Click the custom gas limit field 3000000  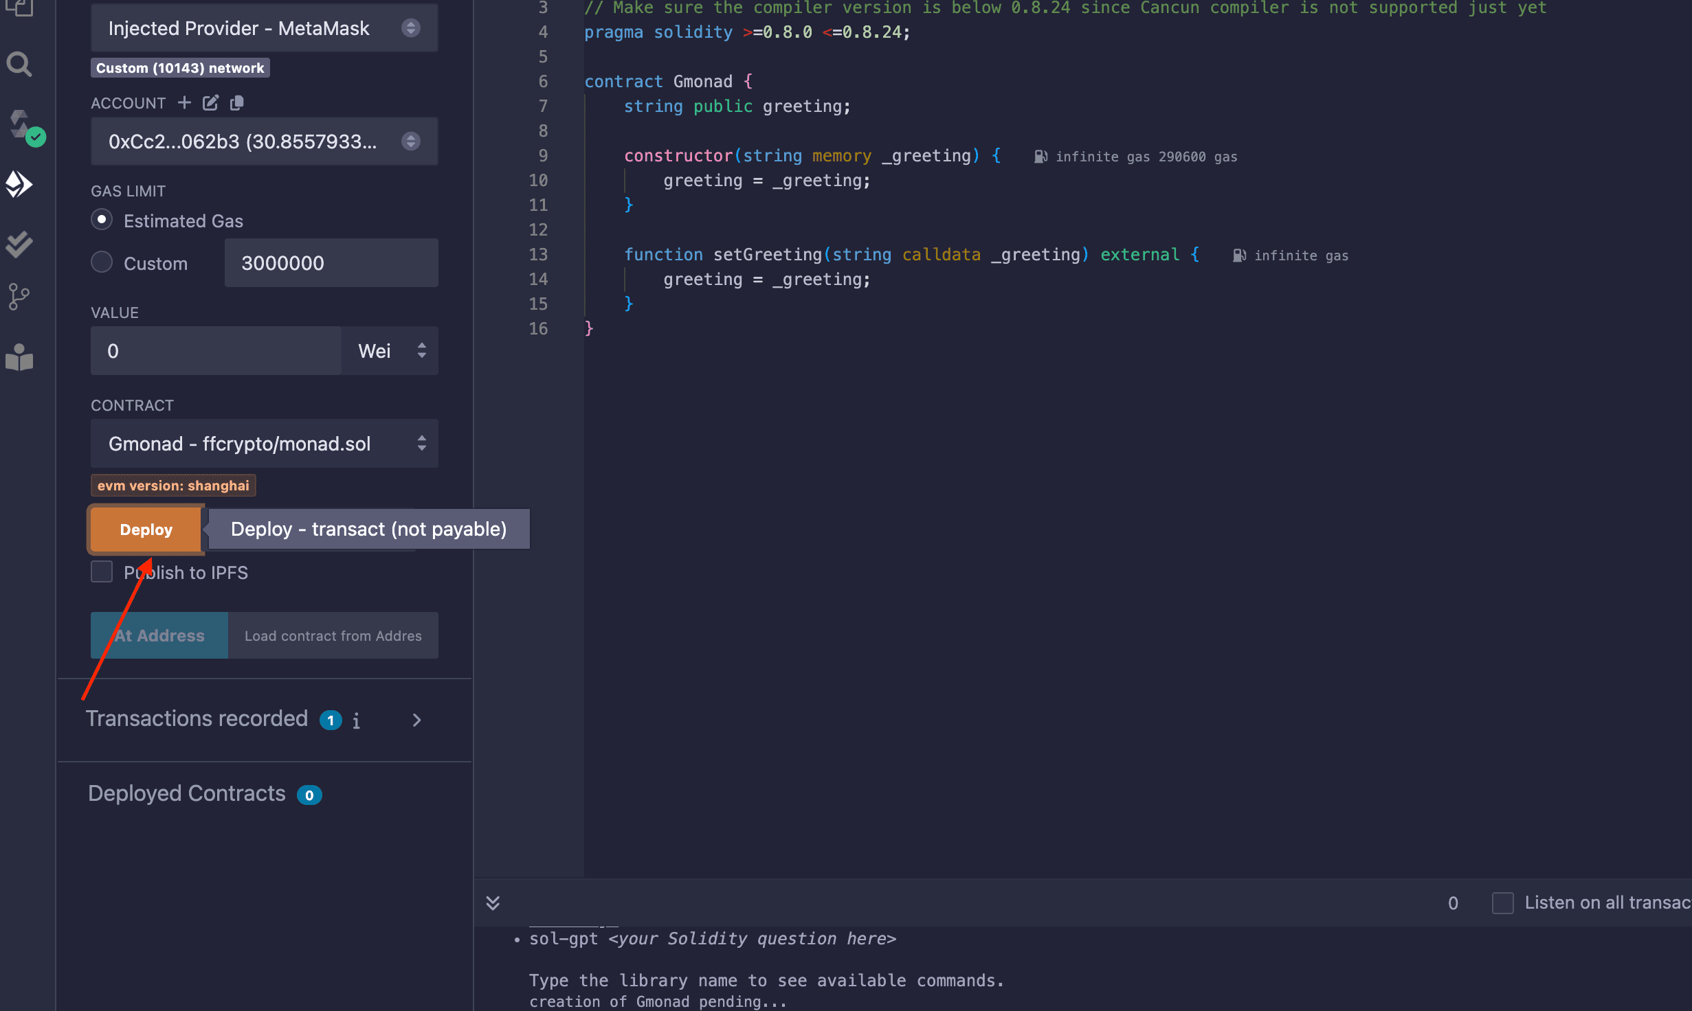[331, 263]
